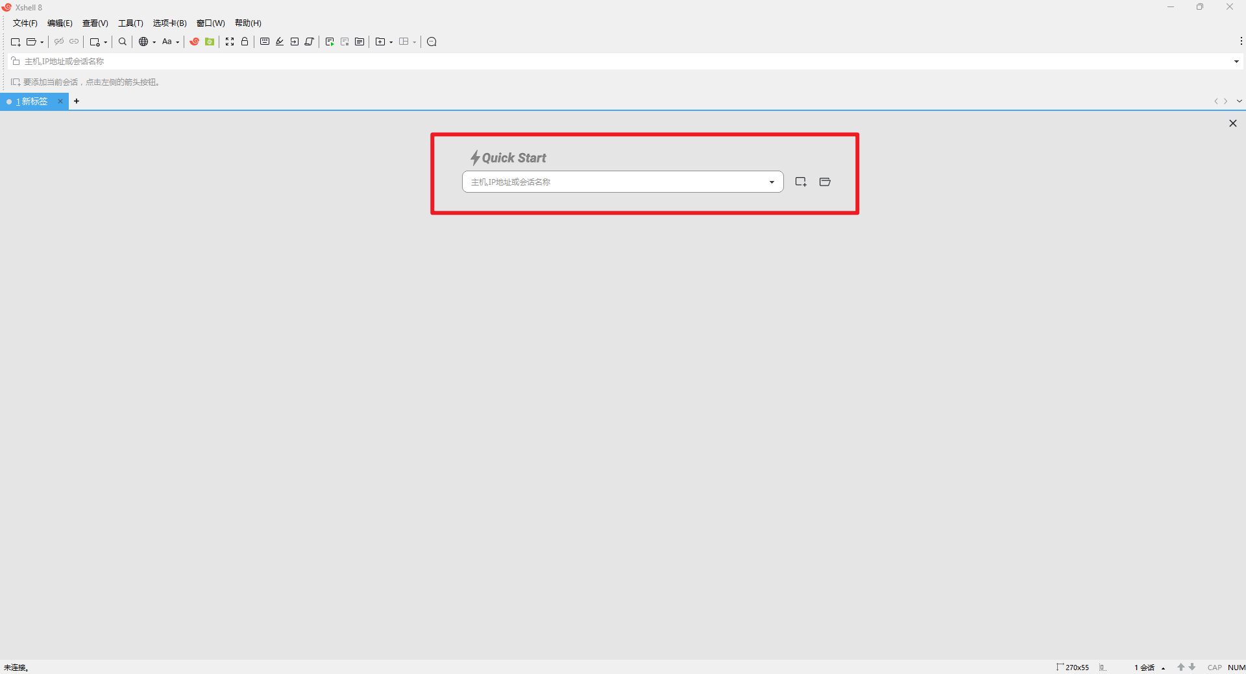Expand the address bar dropdown arrow
This screenshot has height=674, width=1246.
(1236, 62)
